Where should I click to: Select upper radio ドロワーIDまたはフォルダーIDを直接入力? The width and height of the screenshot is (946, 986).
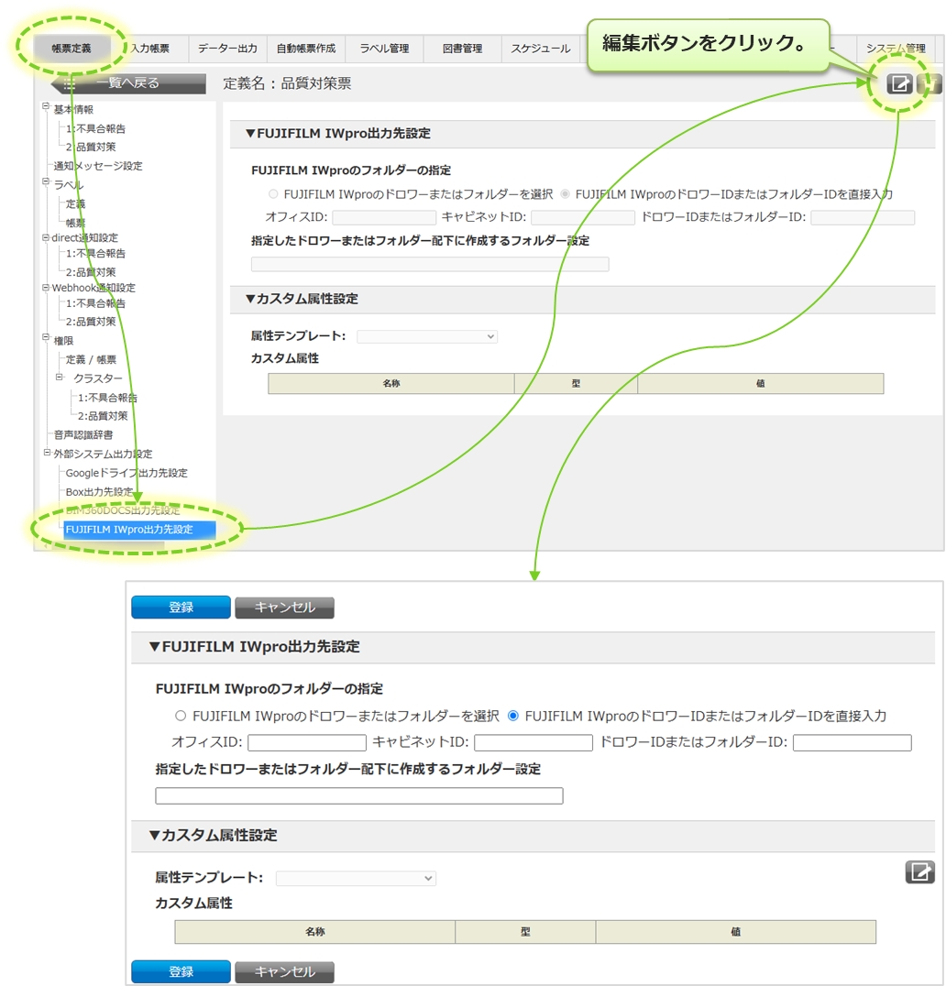pos(565,194)
